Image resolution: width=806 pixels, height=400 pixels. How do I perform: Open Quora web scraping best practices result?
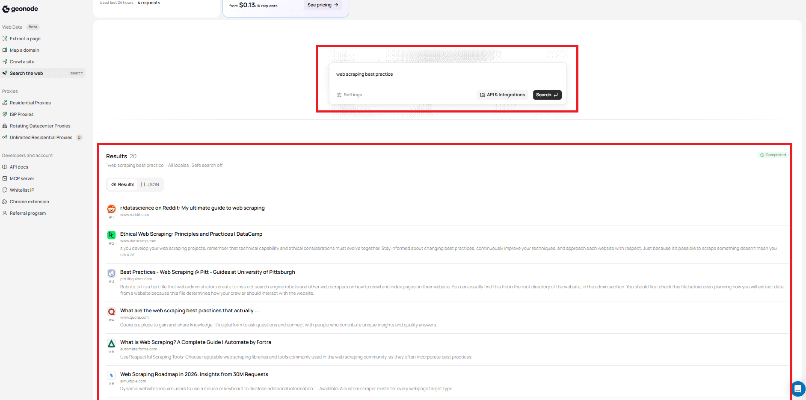[x=190, y=311]
